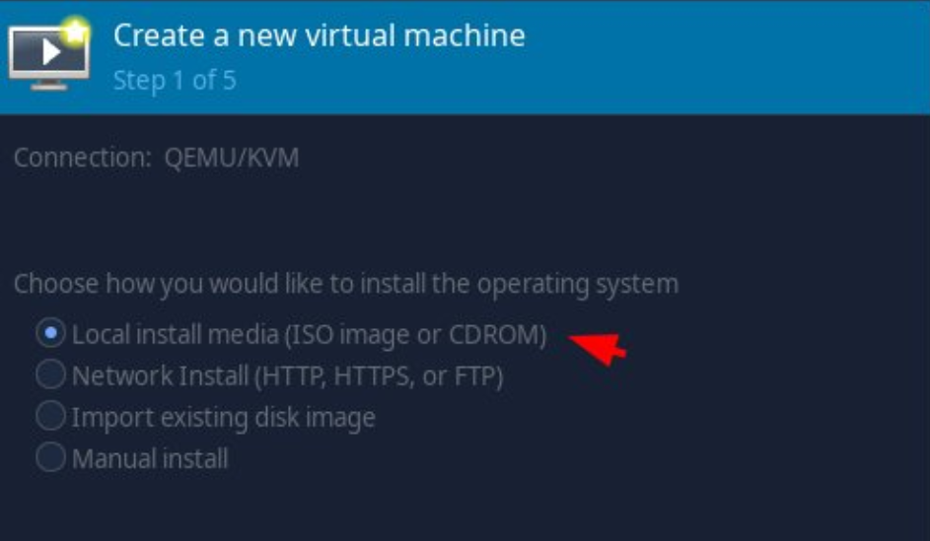Click the red arrow pointer annotation

click(x=598, y=348)
